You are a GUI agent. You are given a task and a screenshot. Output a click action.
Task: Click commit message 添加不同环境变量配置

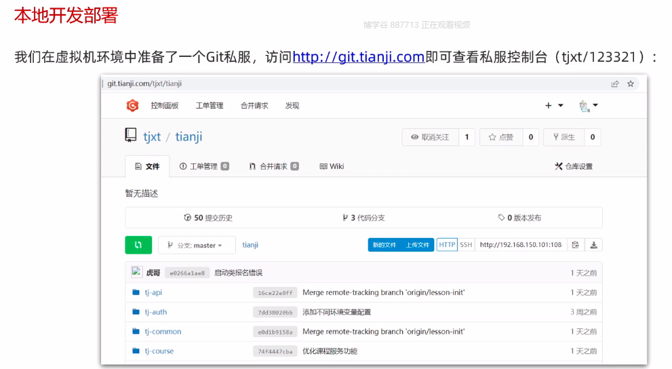click(336, 312)
